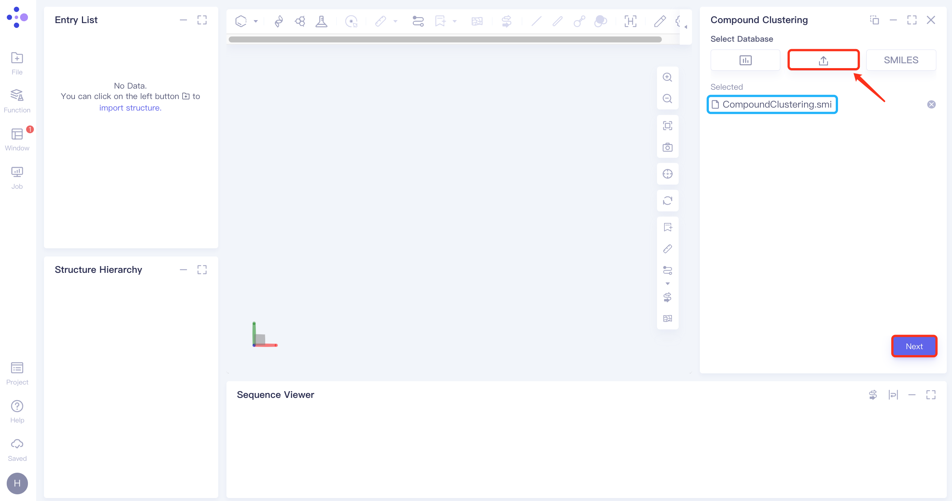
Task: Select the database chart source tab
Action: 745,60
